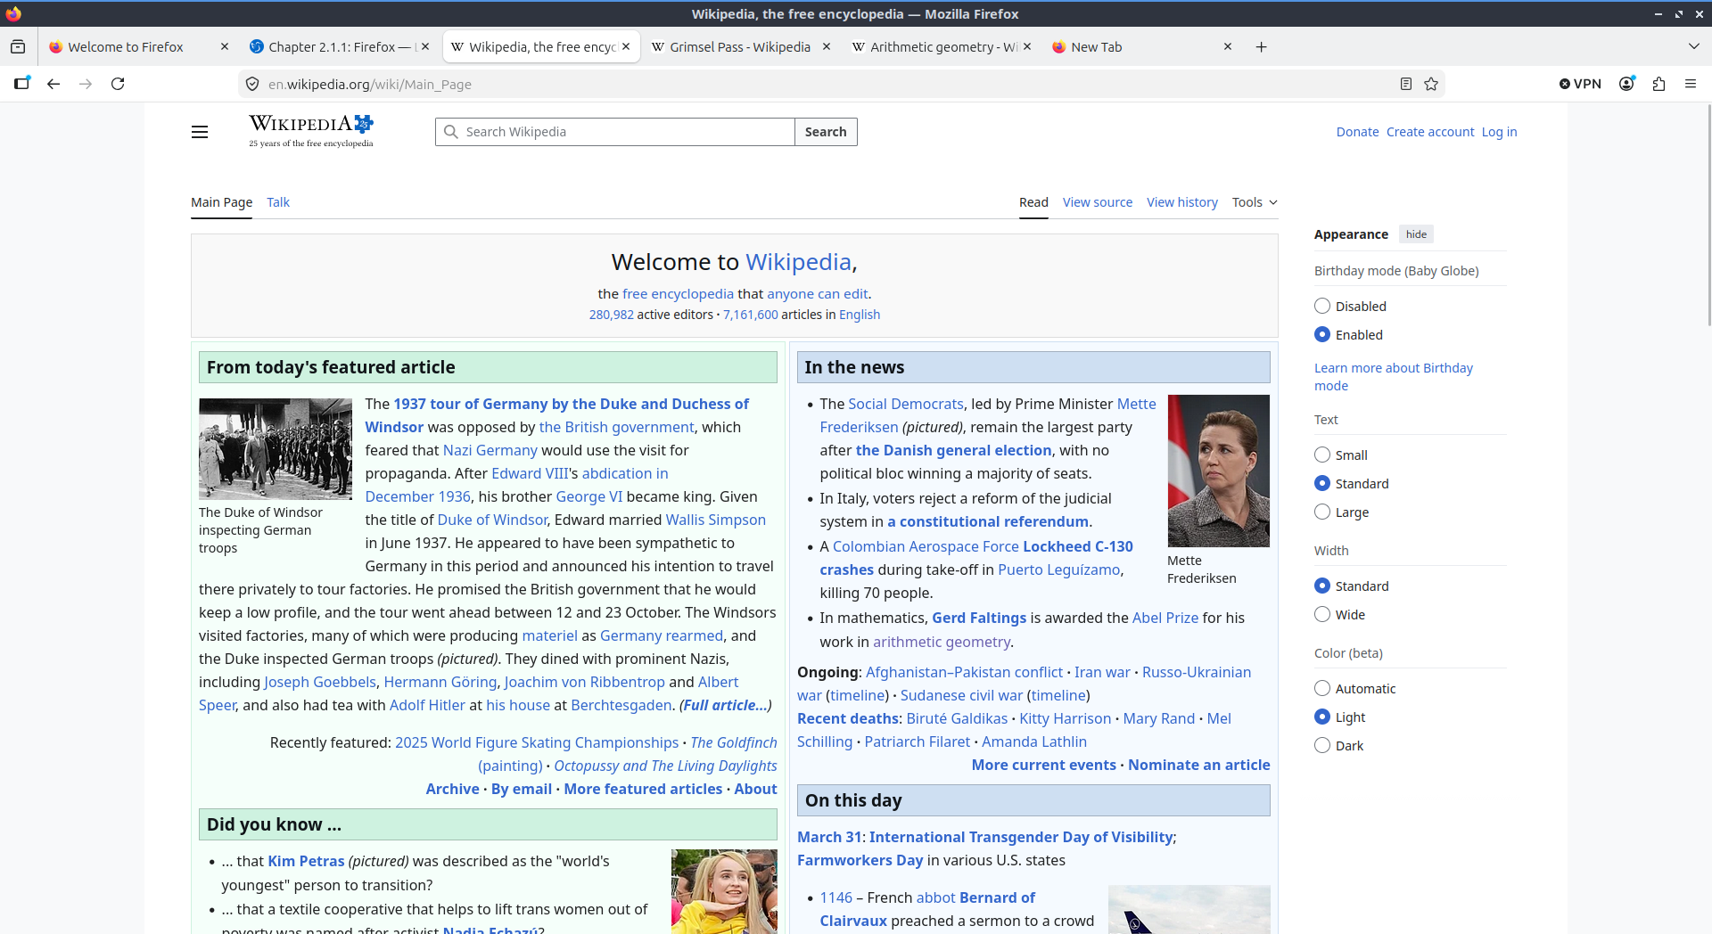Switch color to Dark mode

click(1322, 746)
